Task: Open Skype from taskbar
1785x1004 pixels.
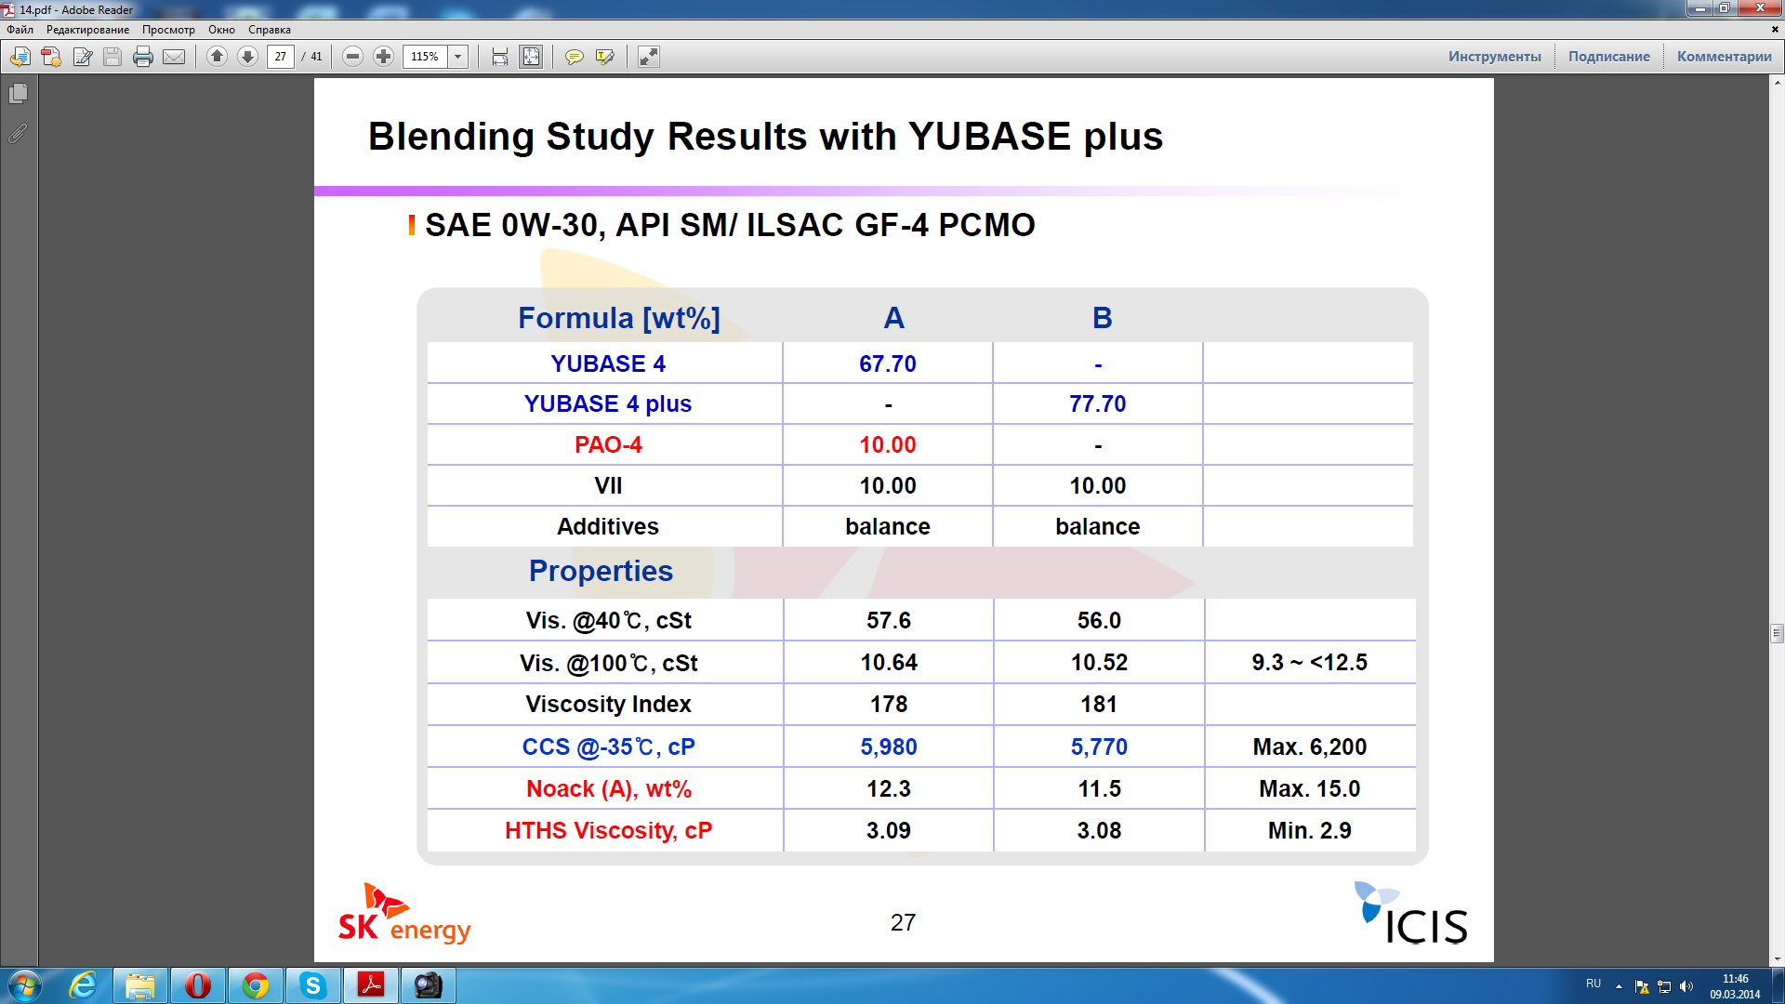Action: pos(313,984)
